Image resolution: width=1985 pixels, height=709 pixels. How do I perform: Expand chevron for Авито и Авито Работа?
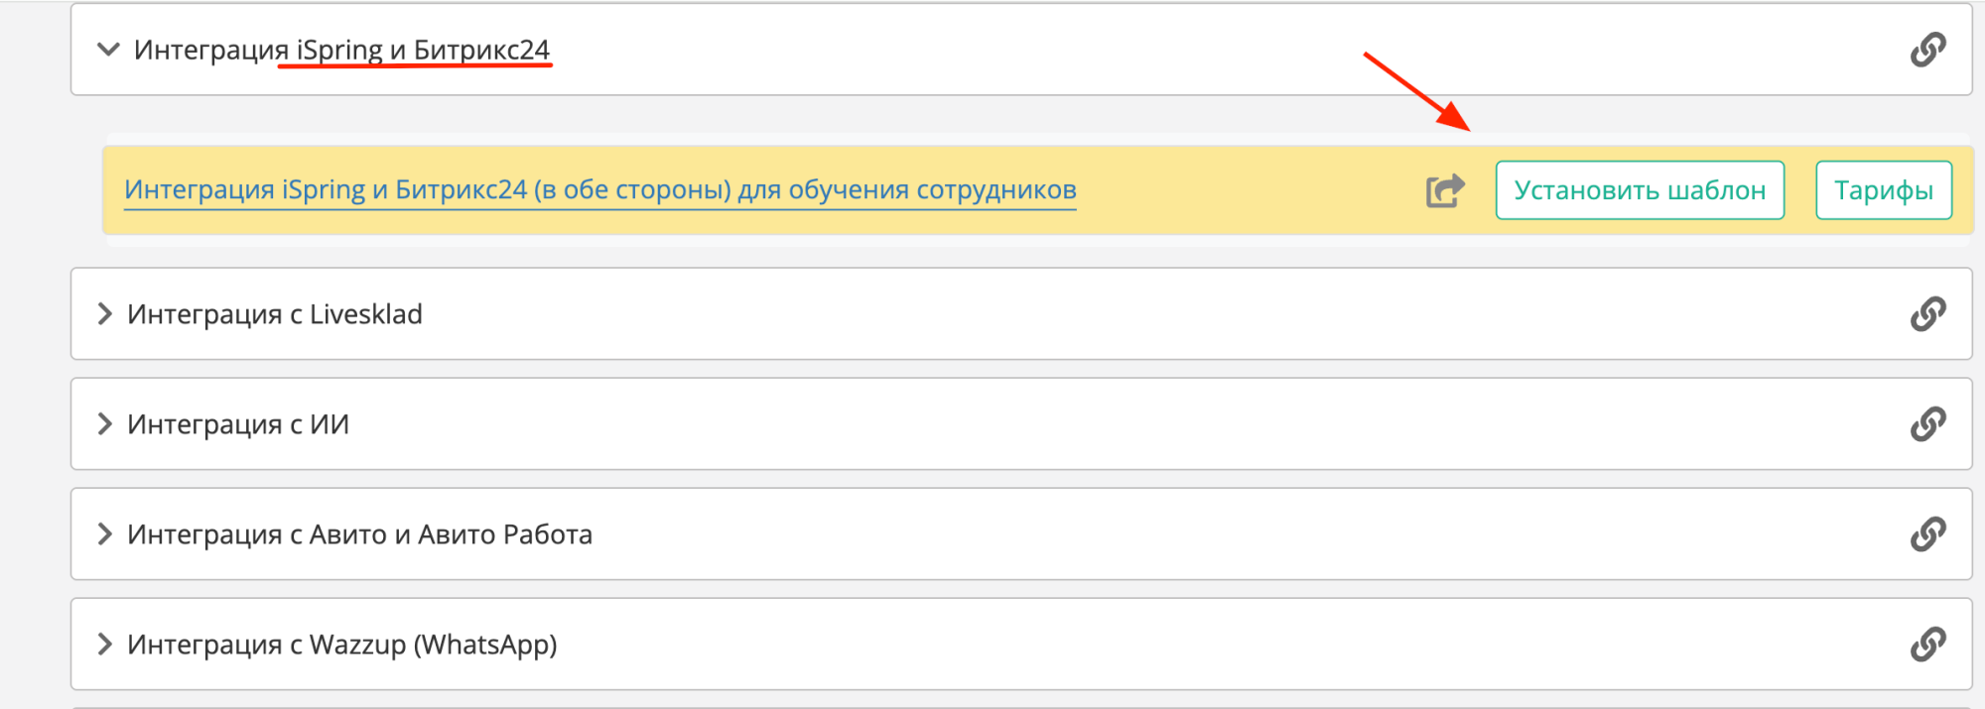coord(104,534)
